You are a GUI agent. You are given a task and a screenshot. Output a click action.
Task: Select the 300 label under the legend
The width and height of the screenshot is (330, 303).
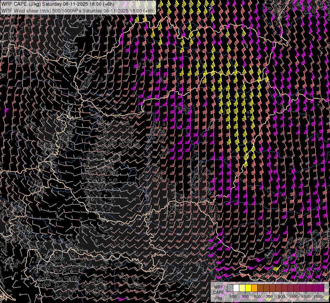click(x=245, y=297)
